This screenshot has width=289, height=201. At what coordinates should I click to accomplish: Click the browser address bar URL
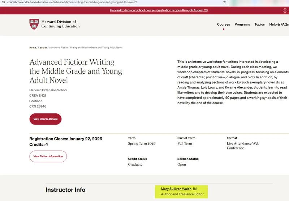coord(72,2)
